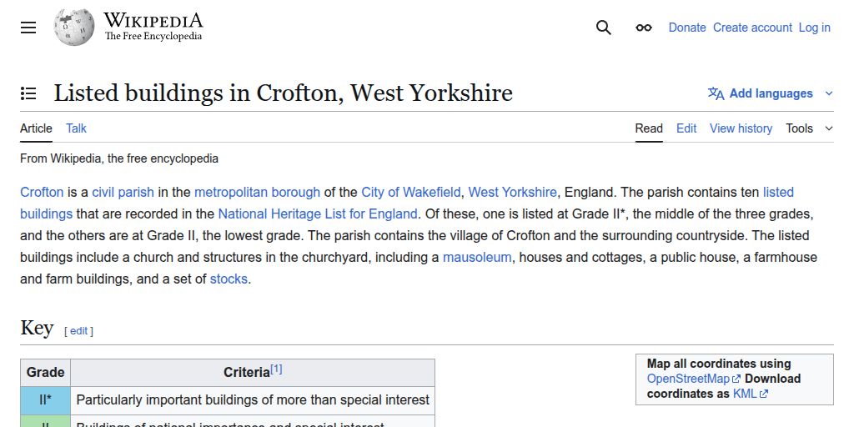Open the search magnifier icon
Screen dimensions: 854x427
point(604,28)
